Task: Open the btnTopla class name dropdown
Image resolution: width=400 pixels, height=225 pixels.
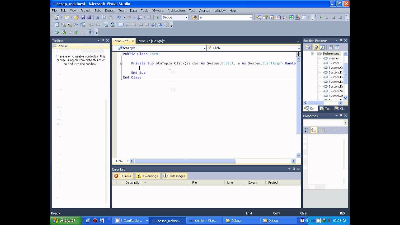Action: click(205, 48)
